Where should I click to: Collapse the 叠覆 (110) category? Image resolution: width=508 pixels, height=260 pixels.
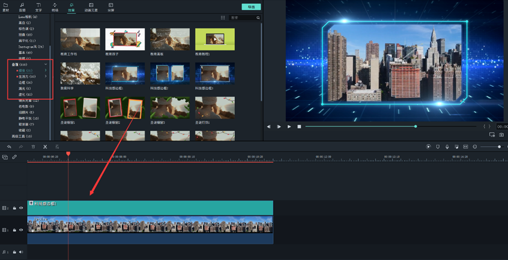tap(46, 65)
